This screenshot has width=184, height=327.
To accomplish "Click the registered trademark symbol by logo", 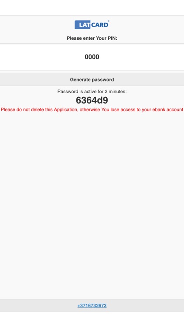I will (109, 21).
